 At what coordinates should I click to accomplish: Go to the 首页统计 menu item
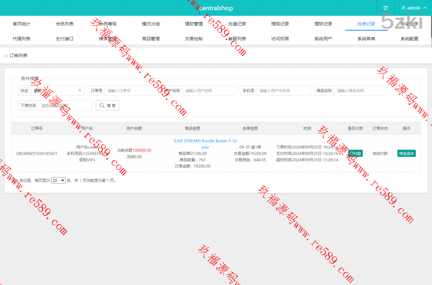click(x=22, y=24)
